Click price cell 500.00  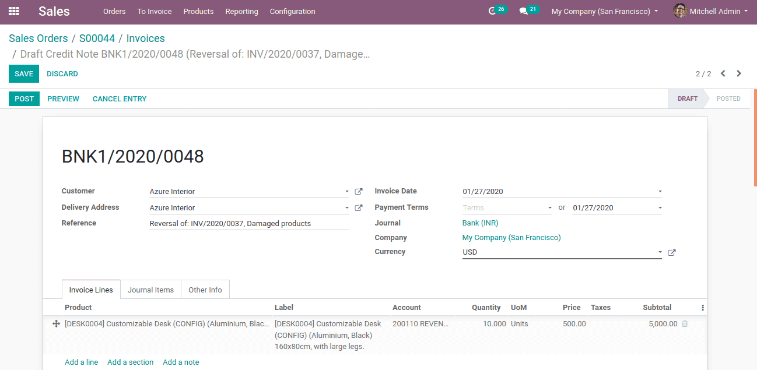[x=574, y=324]
